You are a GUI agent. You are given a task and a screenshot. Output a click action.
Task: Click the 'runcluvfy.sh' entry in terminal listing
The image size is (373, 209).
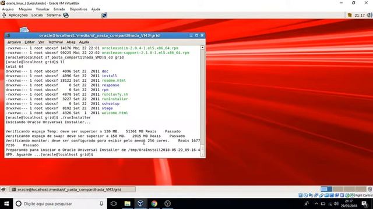[115, 94]
